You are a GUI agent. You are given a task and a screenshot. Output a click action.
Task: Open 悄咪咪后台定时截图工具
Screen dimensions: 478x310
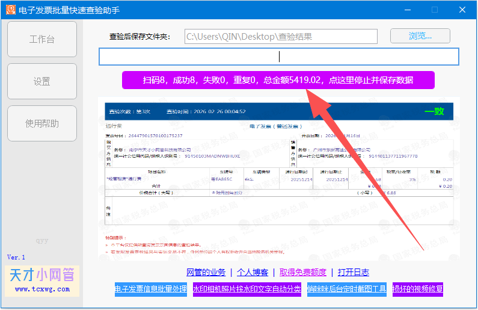346,289
